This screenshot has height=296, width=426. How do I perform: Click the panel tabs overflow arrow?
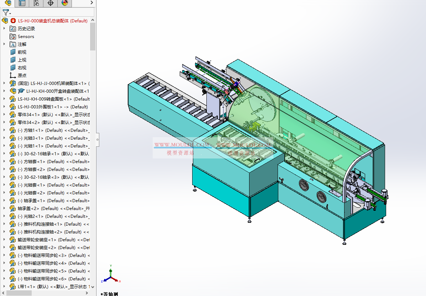click(91, 3)
